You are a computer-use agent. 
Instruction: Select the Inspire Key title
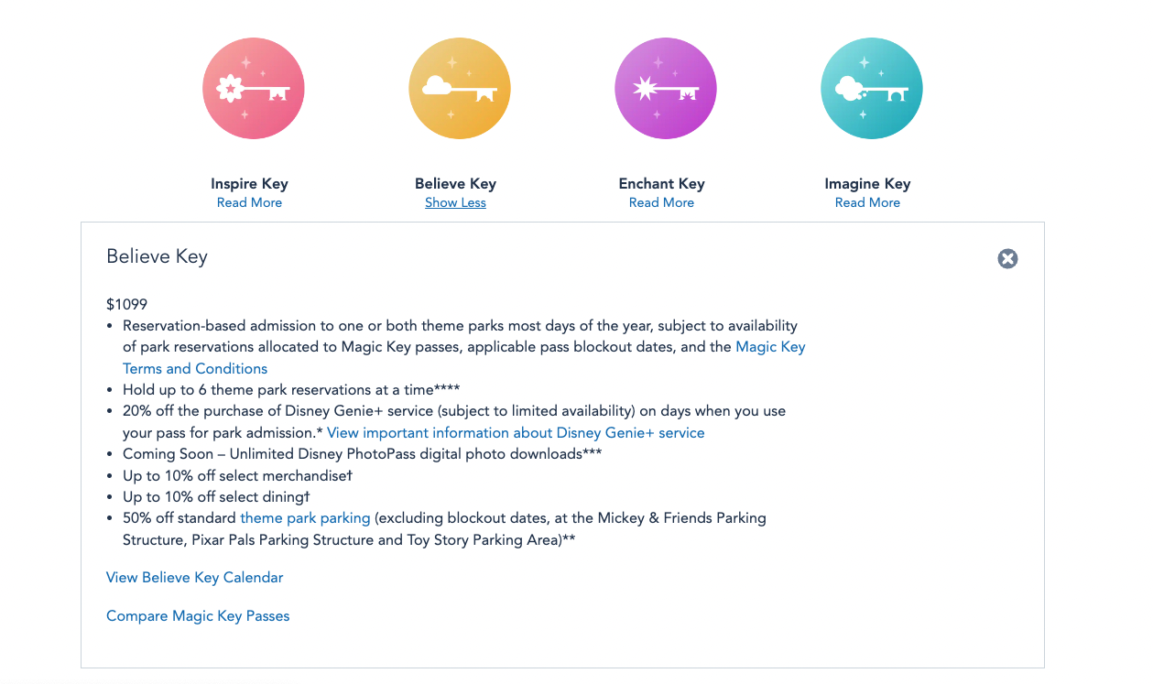[249, 184]
